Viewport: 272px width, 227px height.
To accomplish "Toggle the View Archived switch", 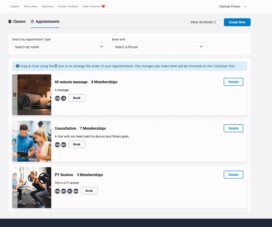I will tap(217, 22).
